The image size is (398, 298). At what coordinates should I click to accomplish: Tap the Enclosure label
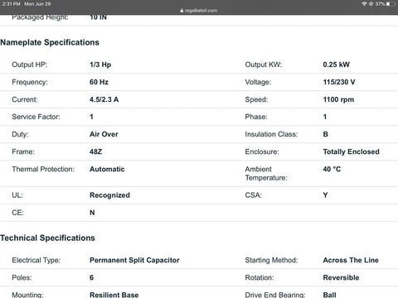click(262, 151)
